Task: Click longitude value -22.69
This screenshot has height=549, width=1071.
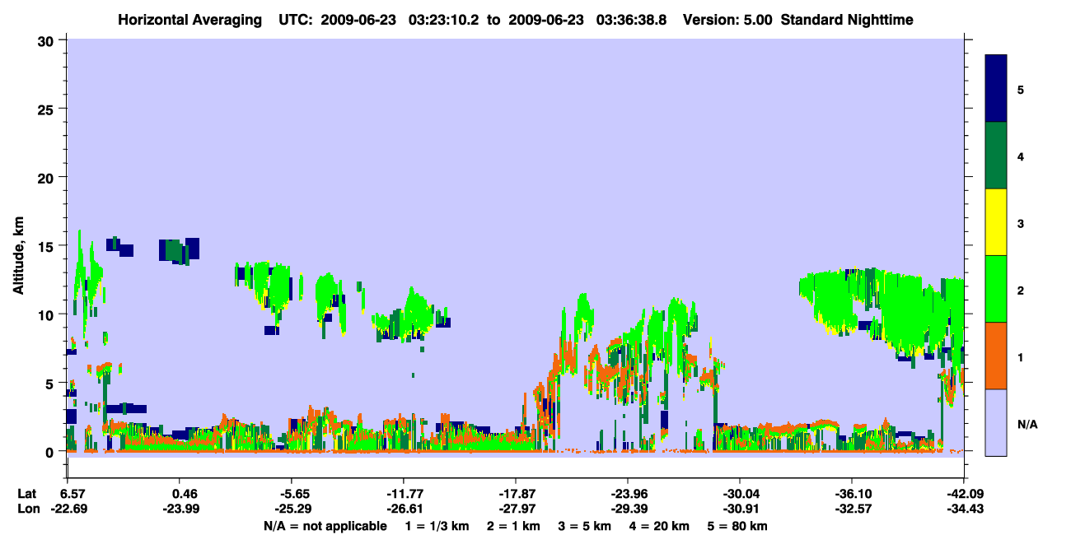Action: click(68, 509)
